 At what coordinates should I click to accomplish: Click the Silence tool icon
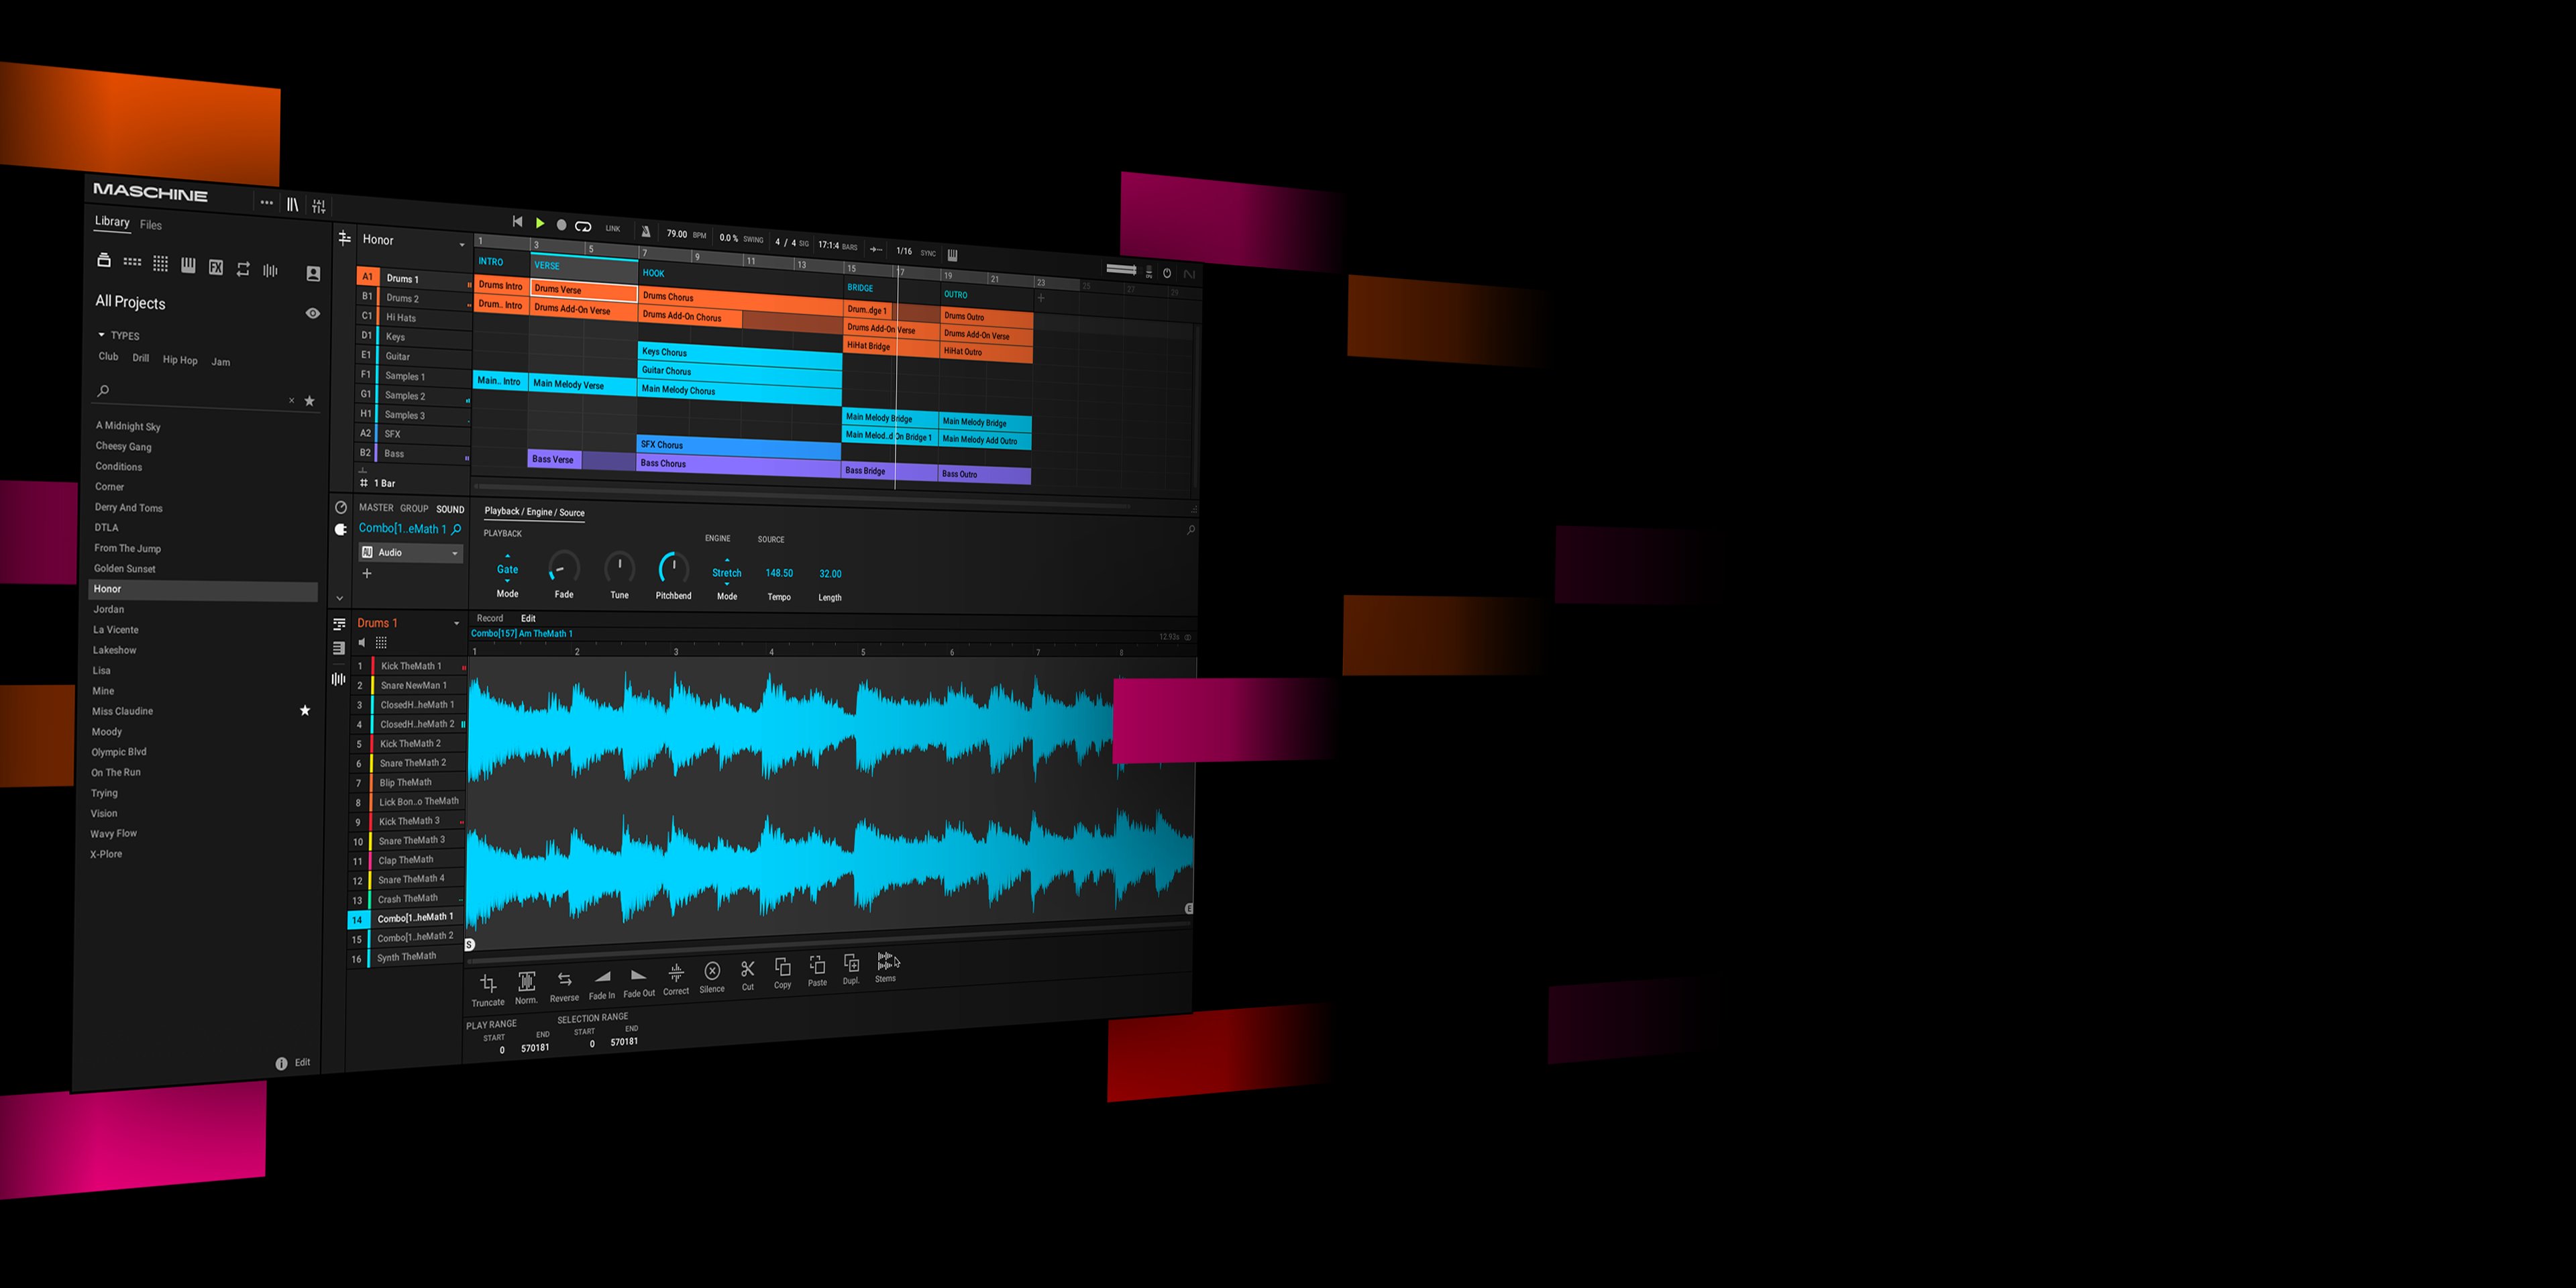point(712,970)
